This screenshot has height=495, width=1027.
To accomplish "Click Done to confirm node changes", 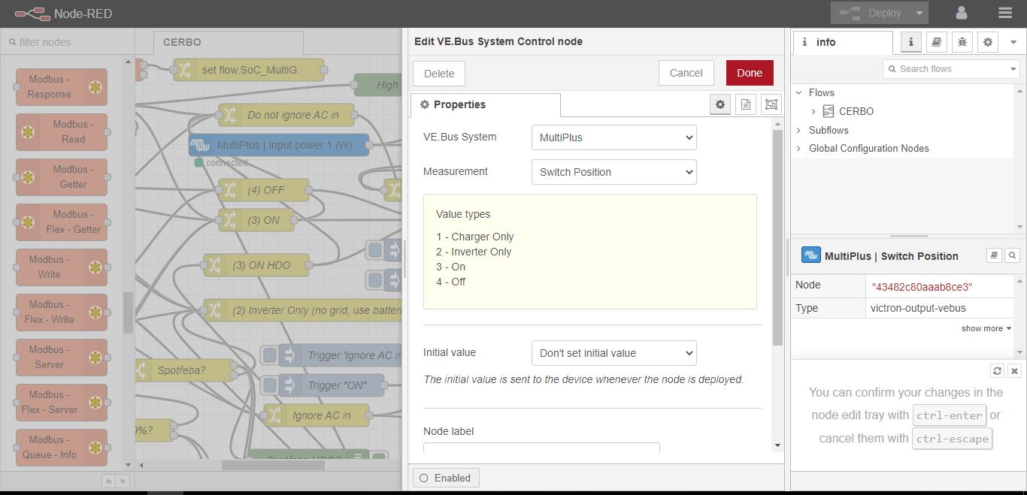I will click(750, 73).
